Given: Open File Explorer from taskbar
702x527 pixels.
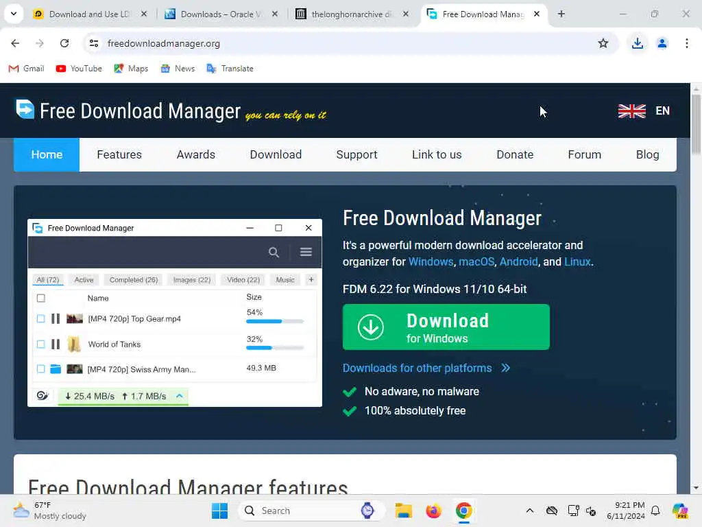Looking at the screenshot, I should (x=403, y=511).
